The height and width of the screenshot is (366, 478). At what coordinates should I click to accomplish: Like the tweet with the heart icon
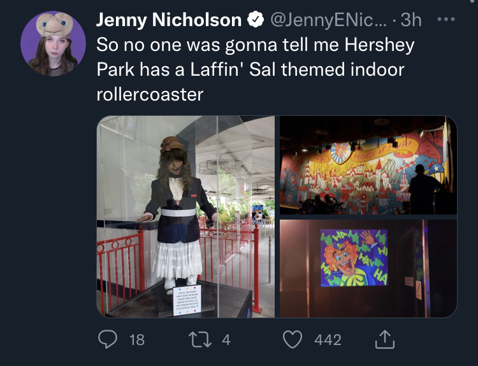pyautogui.click(x=293, y=339)
